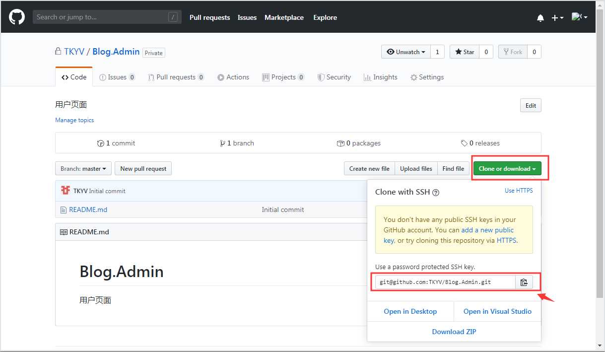This screenshot has height=352, width=605.
Task: Click the Blog.Admin README heading
Action: 122,272
